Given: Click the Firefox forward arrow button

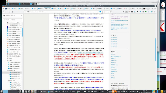Looking at the screenshot, I should pos(7,12).
